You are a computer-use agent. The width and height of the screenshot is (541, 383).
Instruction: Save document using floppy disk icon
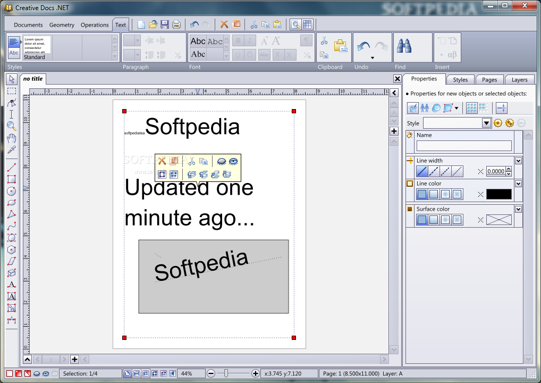point(165,24)
